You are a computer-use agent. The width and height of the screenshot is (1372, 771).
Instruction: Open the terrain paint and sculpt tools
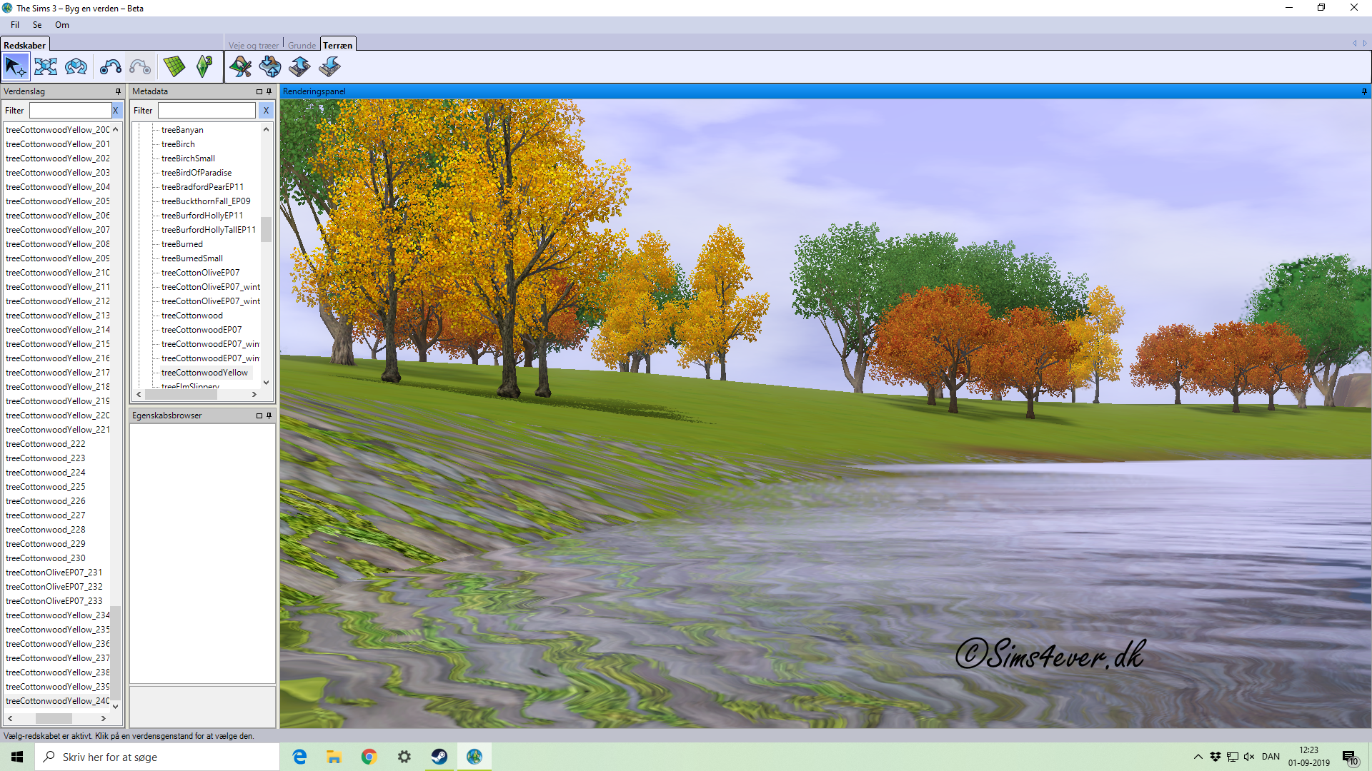coord(241,67)
